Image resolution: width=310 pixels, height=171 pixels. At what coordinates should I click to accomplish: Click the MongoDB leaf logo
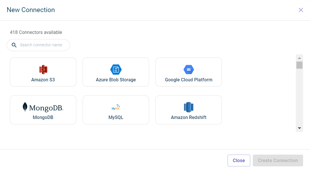(x=25, y=107)
